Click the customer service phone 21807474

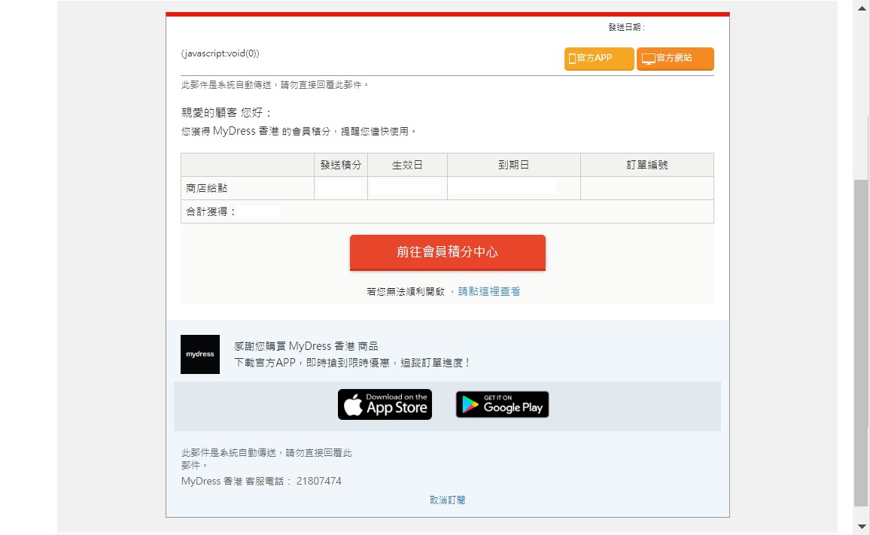(319, 481)
